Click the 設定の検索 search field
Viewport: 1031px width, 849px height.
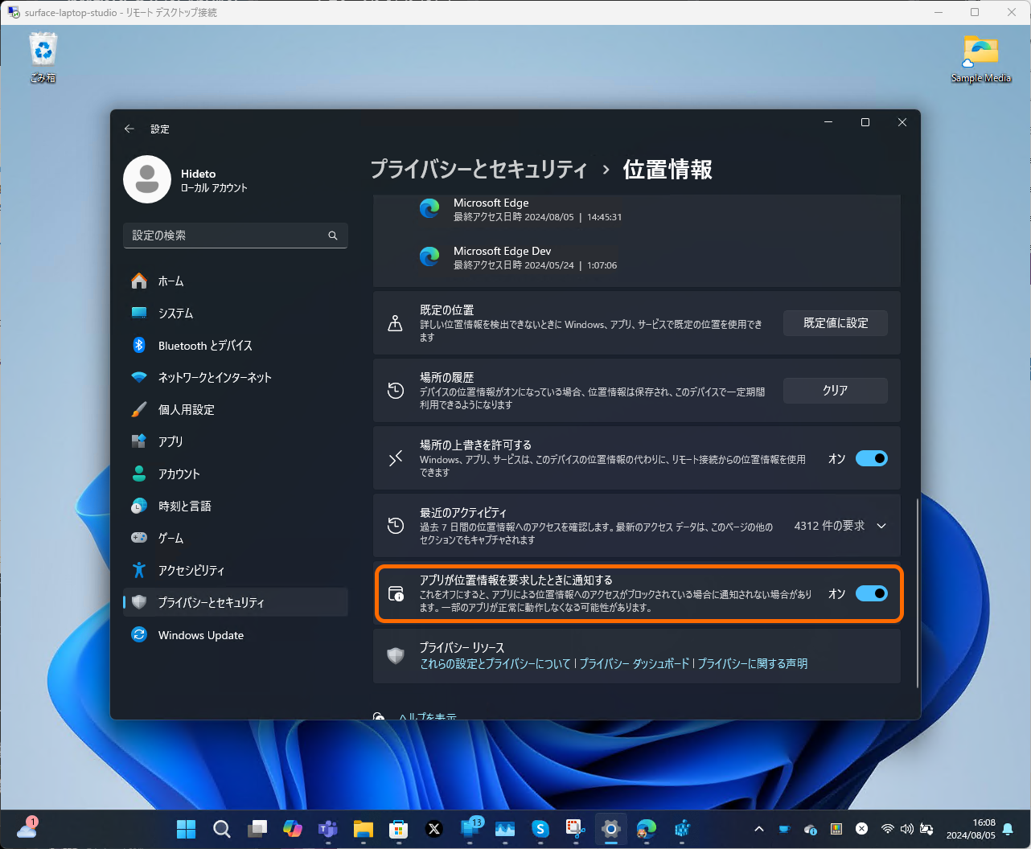(x=235, y=235)
